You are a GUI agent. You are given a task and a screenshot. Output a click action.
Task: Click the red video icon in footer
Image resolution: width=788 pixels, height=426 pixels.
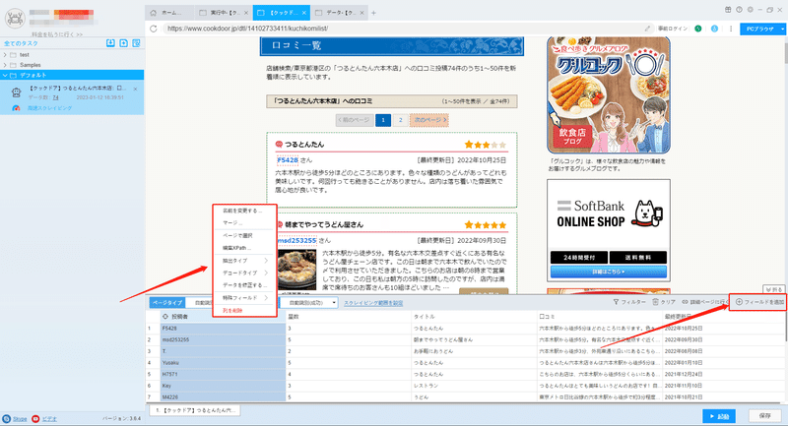coord(35,418)
